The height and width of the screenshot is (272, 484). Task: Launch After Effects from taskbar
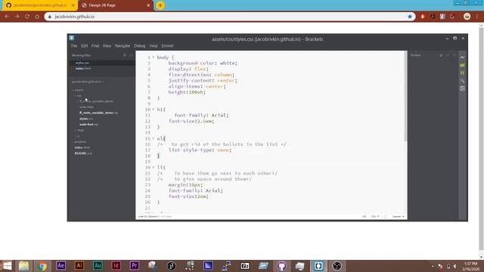[60, 265]
